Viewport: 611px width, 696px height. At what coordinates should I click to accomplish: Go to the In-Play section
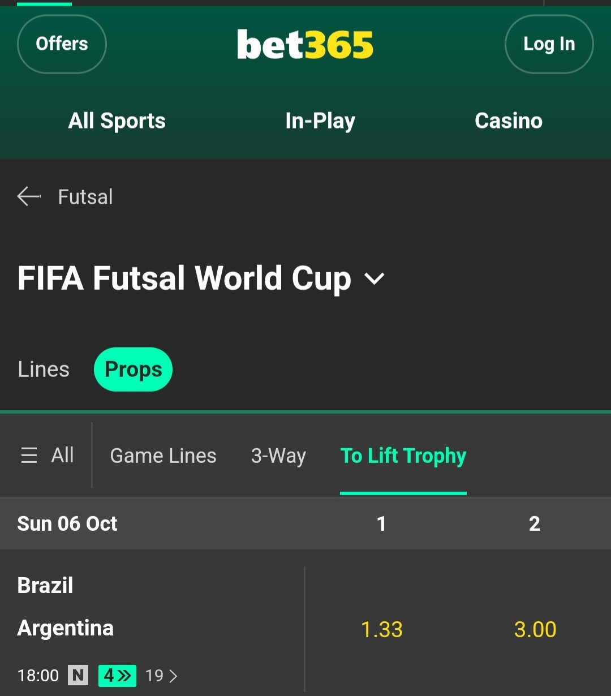point(320,121)
